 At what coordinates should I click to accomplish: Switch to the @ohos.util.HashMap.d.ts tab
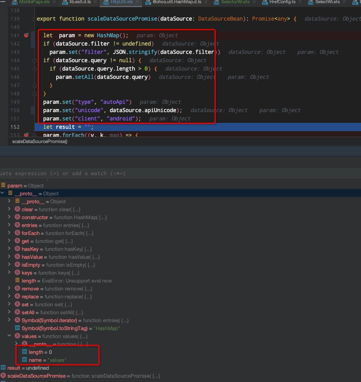[177, 2]
